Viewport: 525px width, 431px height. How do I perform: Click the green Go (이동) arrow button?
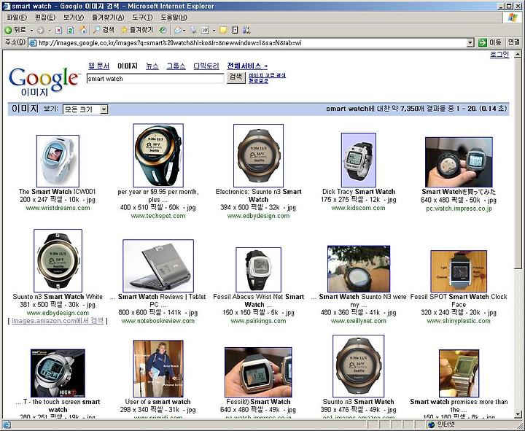coord(490,42)
